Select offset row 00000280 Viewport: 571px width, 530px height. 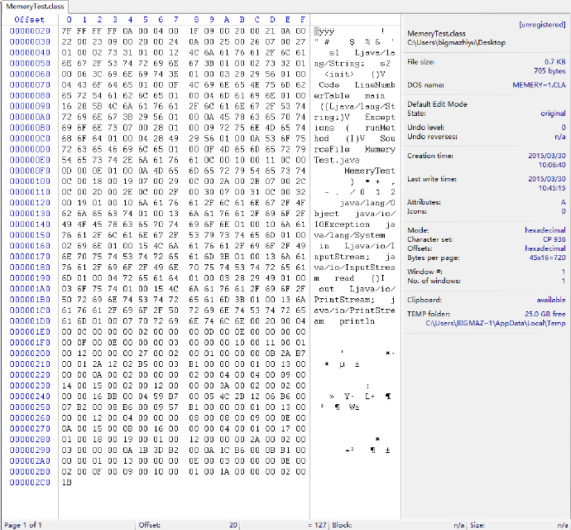point(30,439)
